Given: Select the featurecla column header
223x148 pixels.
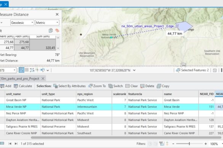Looking at the screenshot, I should [145, 94].
